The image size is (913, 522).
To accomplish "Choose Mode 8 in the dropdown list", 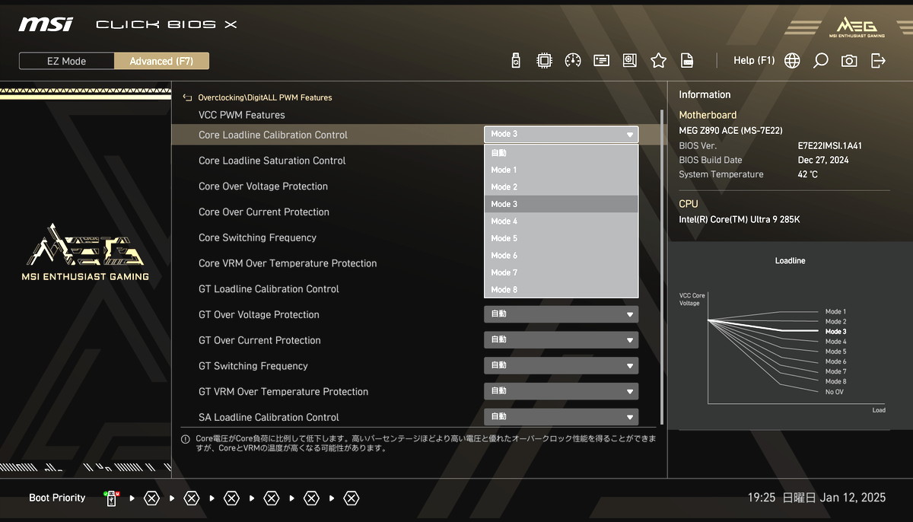I will pos(561,289).
